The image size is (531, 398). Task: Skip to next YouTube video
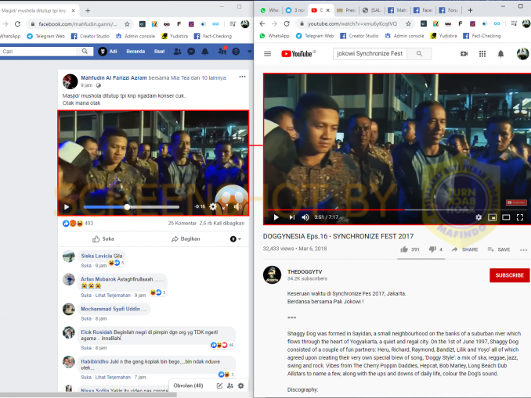coord(291,217)
